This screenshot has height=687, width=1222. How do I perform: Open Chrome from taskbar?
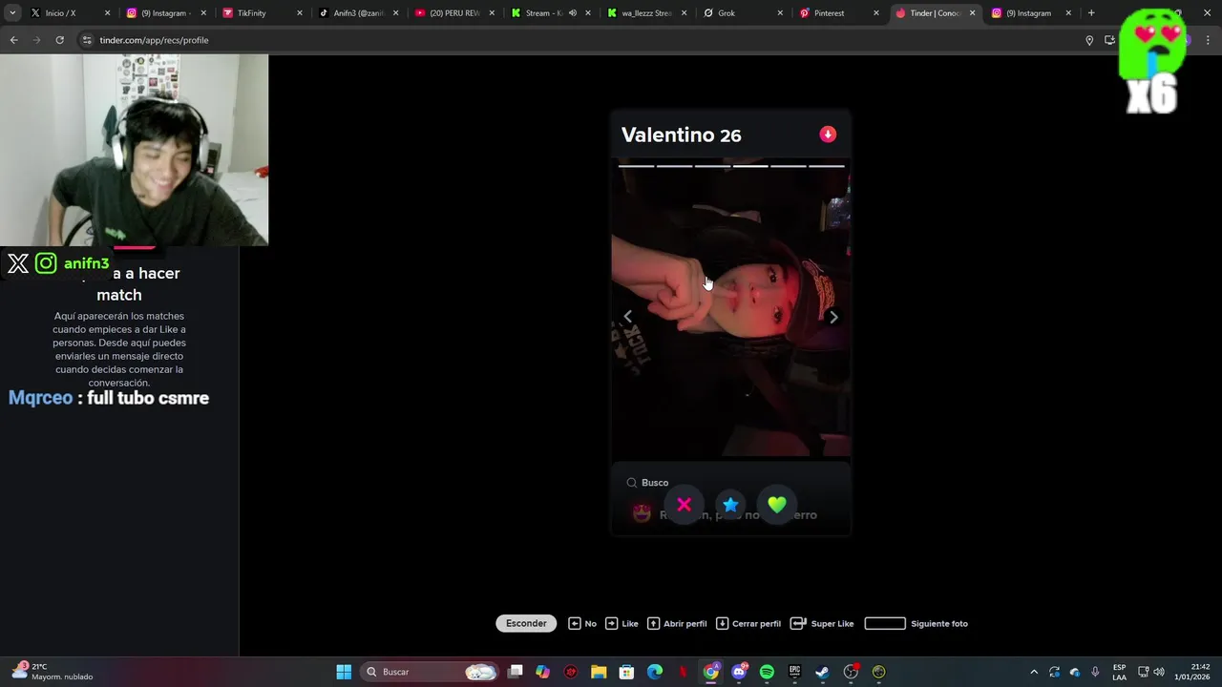tap(711, 672)
